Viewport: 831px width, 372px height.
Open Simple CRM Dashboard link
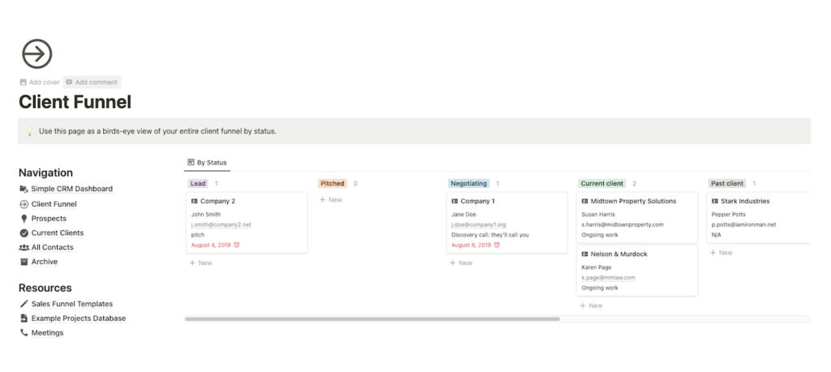click(x=71, y=189)
